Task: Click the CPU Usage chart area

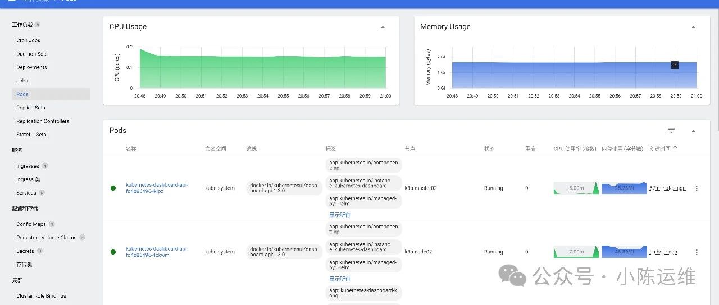Action: click(263, 67)
